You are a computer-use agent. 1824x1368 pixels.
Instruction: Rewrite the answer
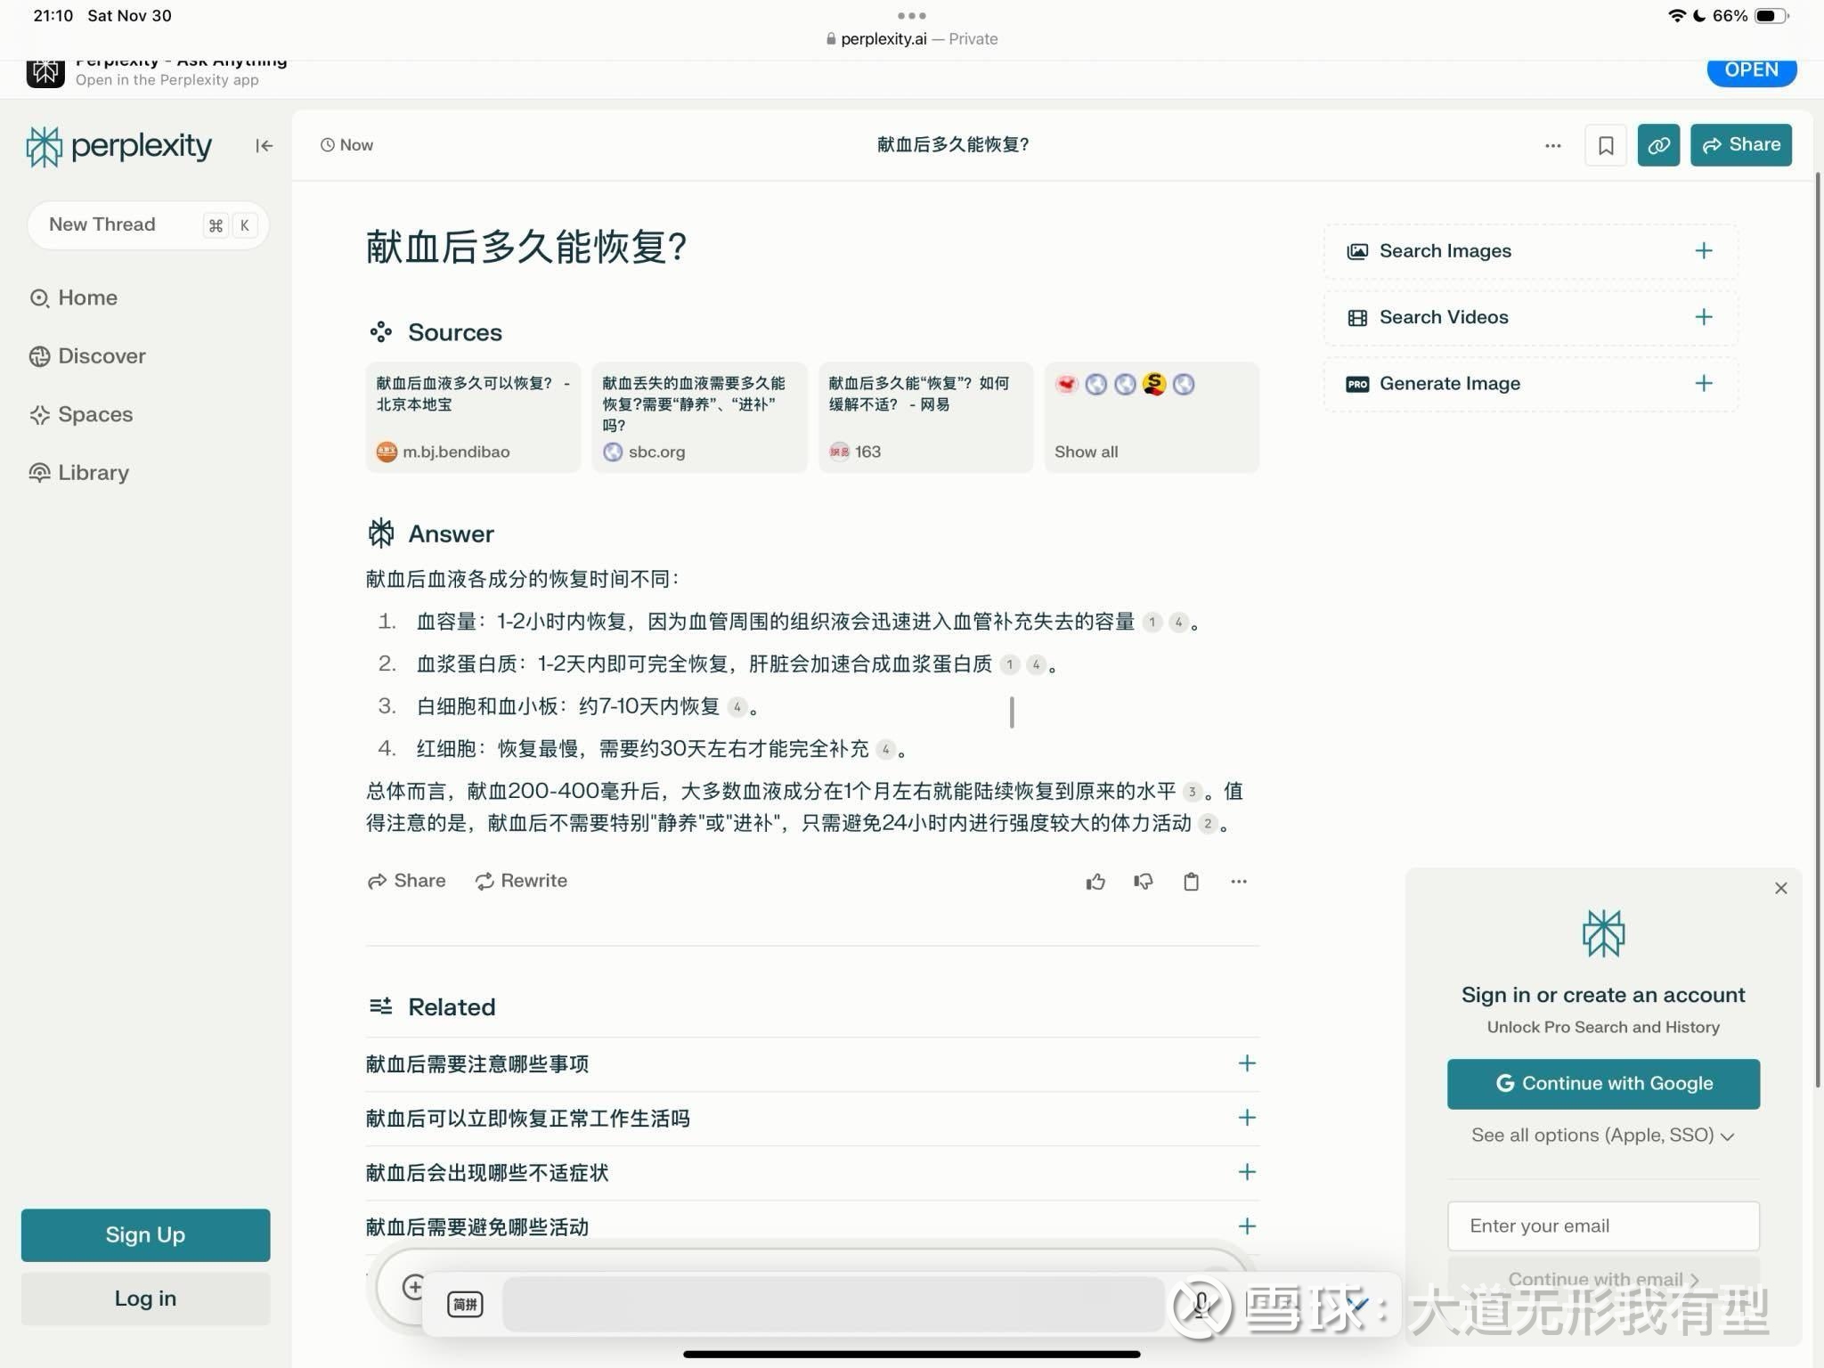point(521,881)
